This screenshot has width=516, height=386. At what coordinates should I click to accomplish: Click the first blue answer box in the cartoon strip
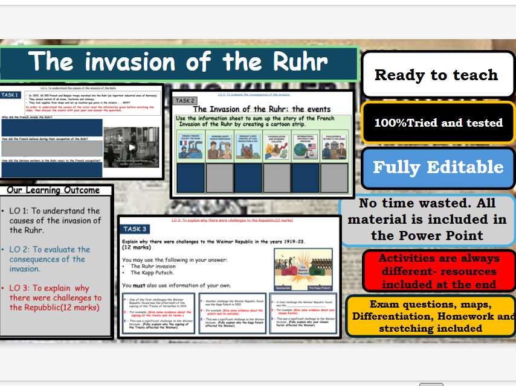191,177
